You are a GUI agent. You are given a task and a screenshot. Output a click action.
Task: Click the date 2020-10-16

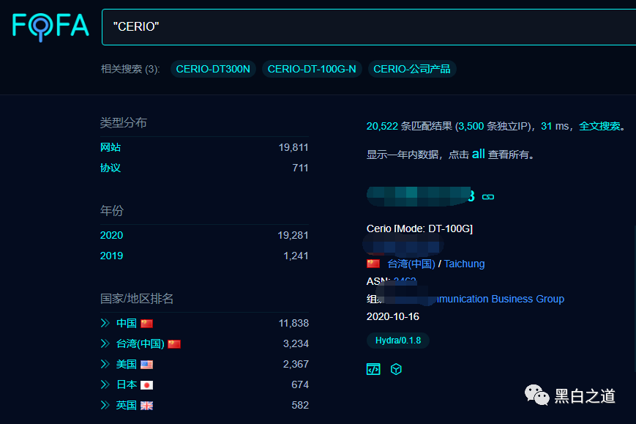tap(392, 316)
